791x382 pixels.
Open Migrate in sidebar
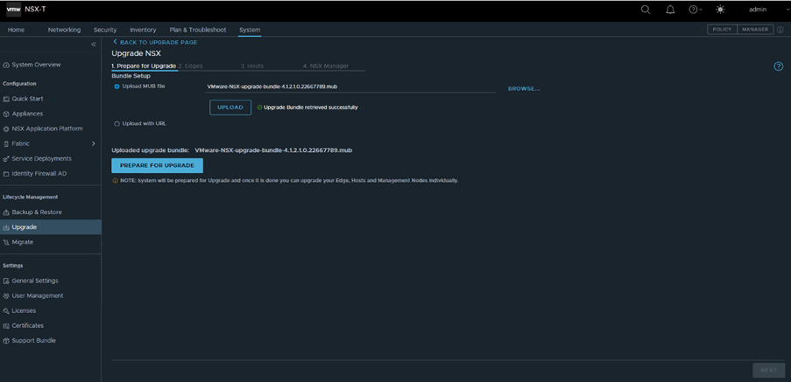22,242
